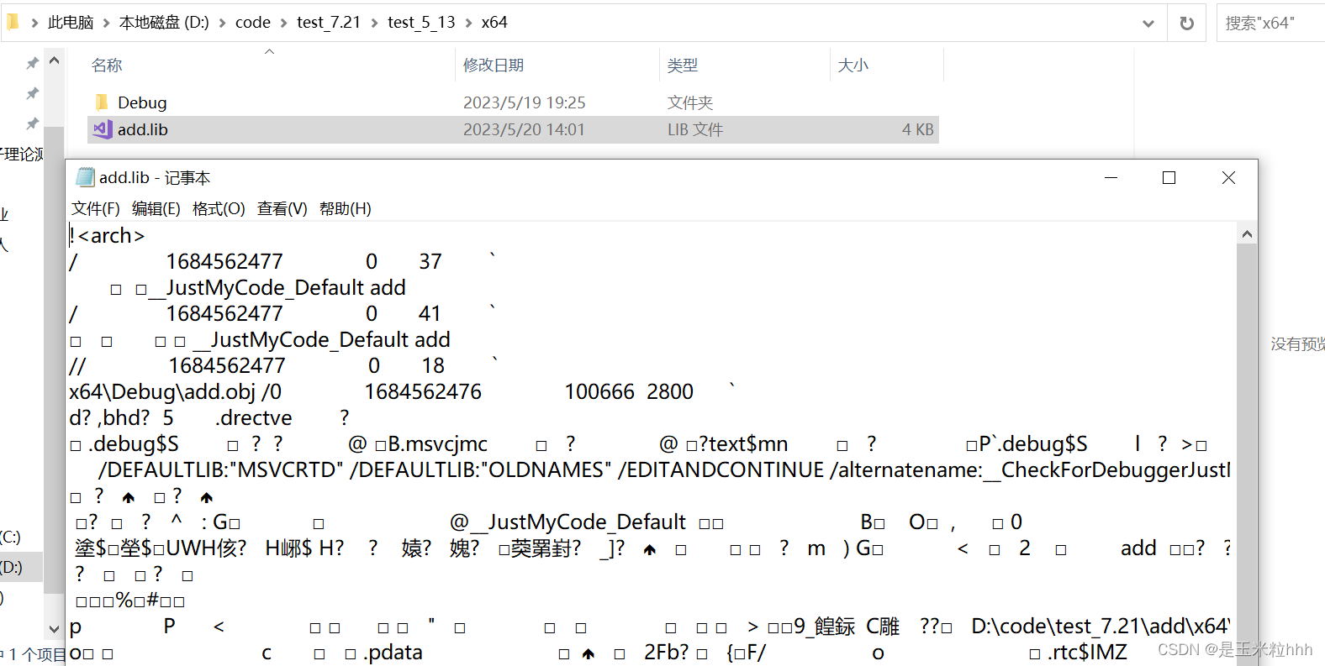Navigate to 此电脑 in the breadcrumb

tap(71, 23)
